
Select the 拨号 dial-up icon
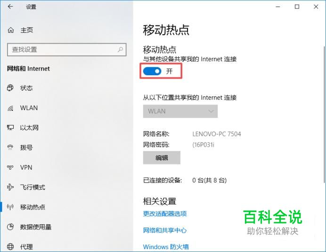click(x=10, y=147)
